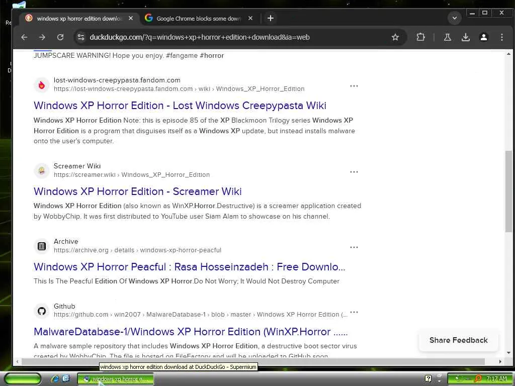Image resolution: width=515 pixels, height=386 pixels.
Task: Click the lost-windows-creepypasta.fandom.com URL text
Action: click(x=179, y=89)
